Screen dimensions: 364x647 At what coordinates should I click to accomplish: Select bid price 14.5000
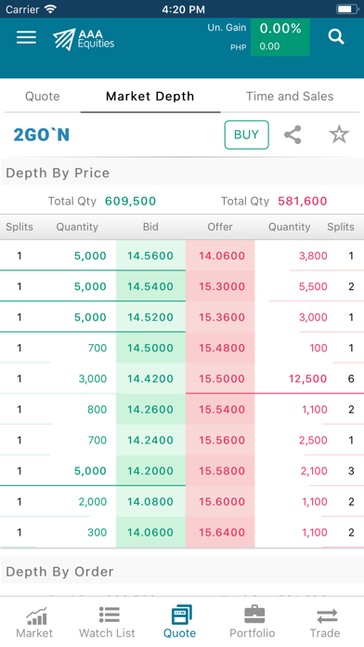pyautogui.click(x=150, y=348)
